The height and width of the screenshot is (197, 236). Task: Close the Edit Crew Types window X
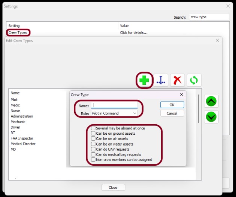coord(217,40)
